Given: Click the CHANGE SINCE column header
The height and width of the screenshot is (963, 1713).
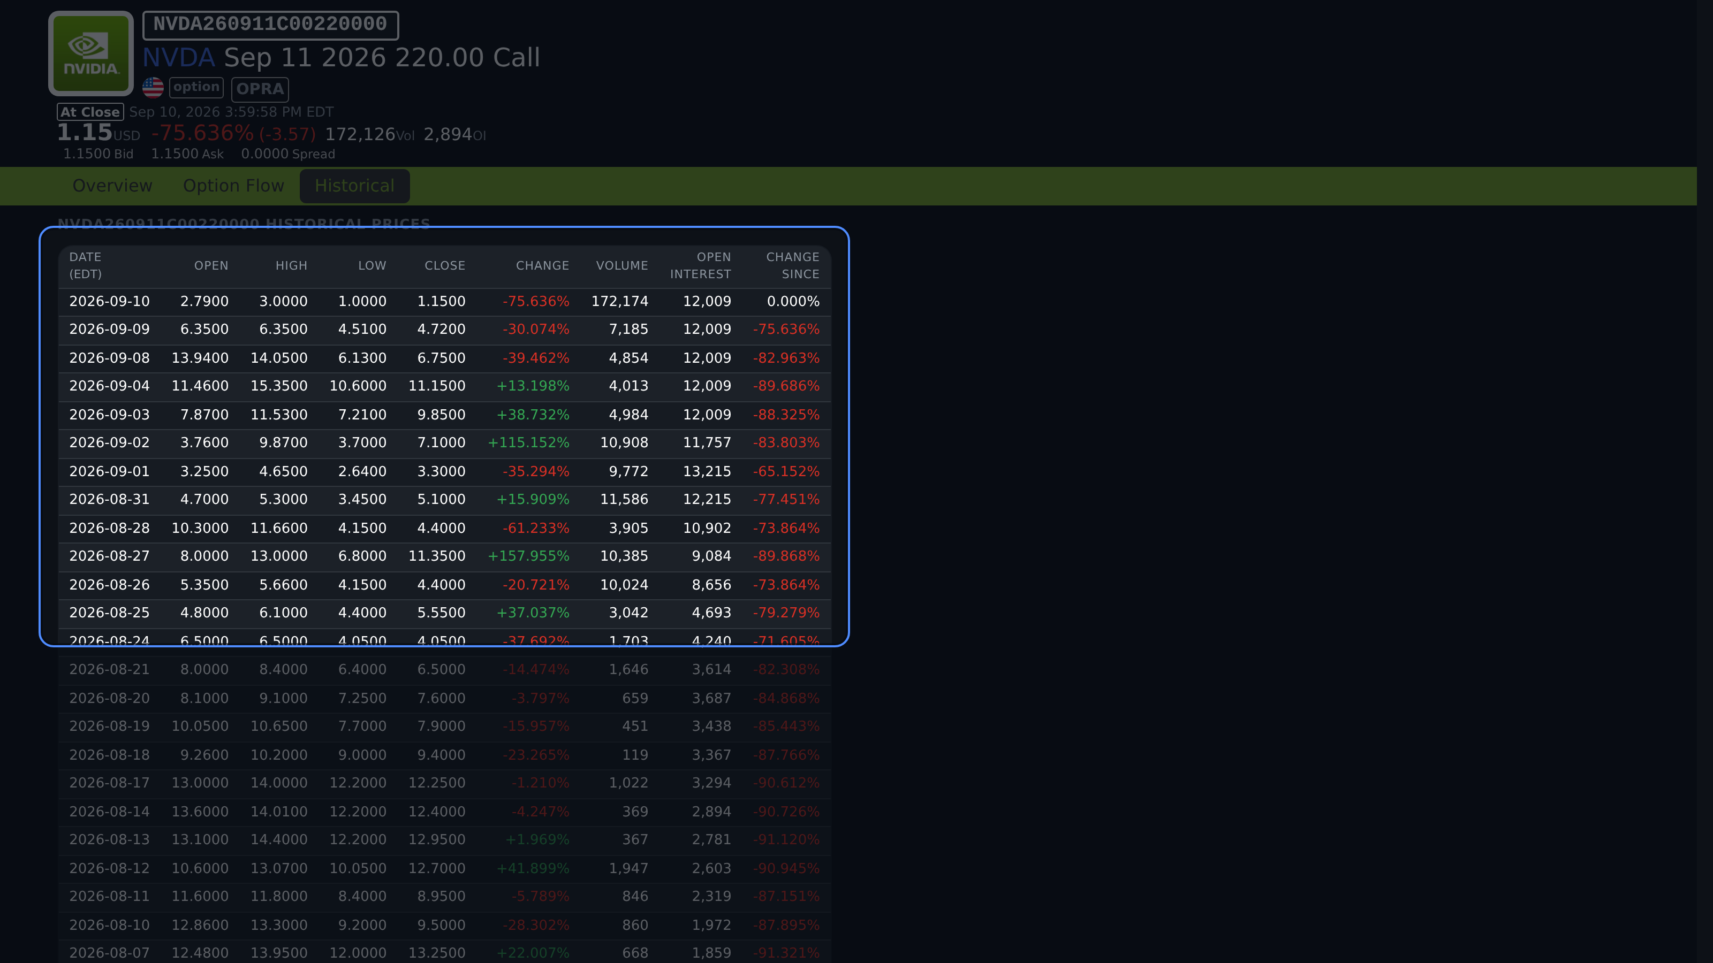Looking at the screenshot, I should 793,266.
